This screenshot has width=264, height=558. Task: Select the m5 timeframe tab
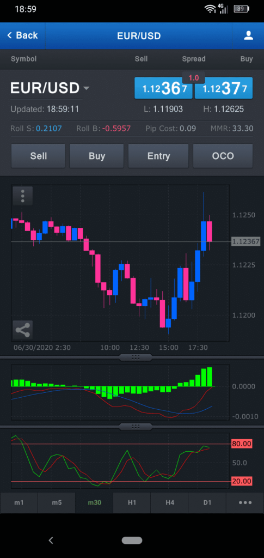click(57, 502)
